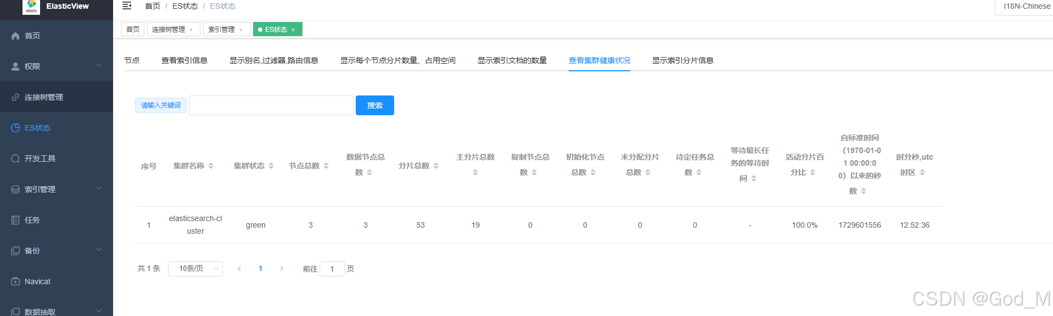1053x316 pixels.
Task: Click the 53 total shards cell
Action: point(421,225)
